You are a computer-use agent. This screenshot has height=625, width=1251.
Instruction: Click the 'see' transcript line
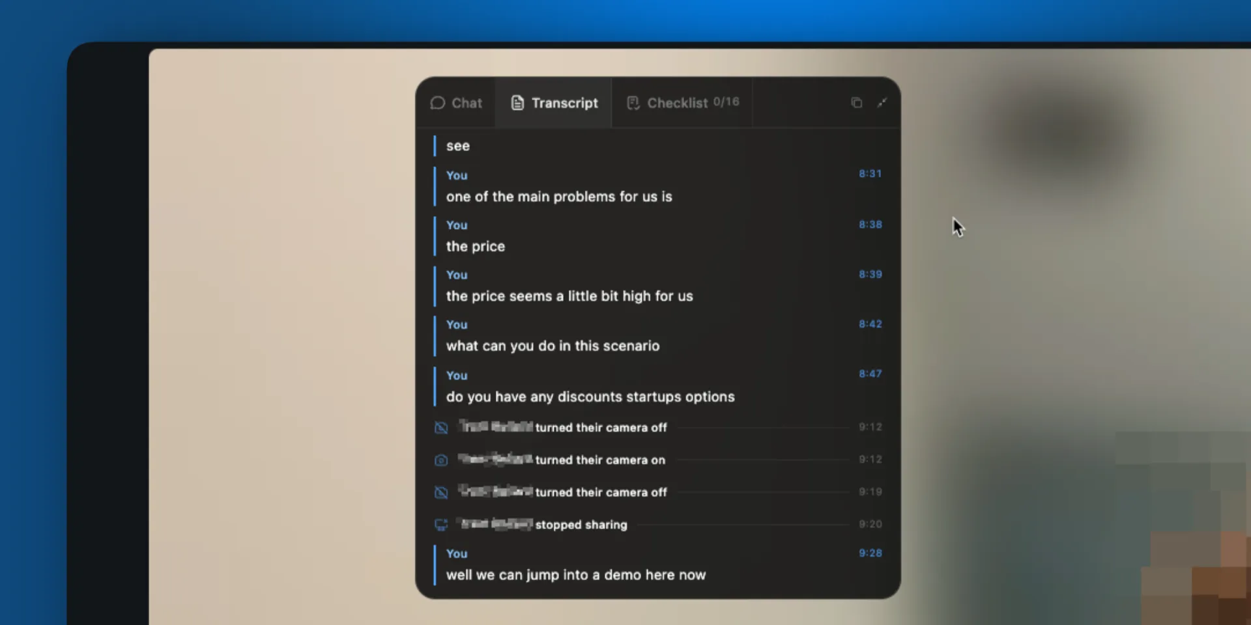point(457,146)
